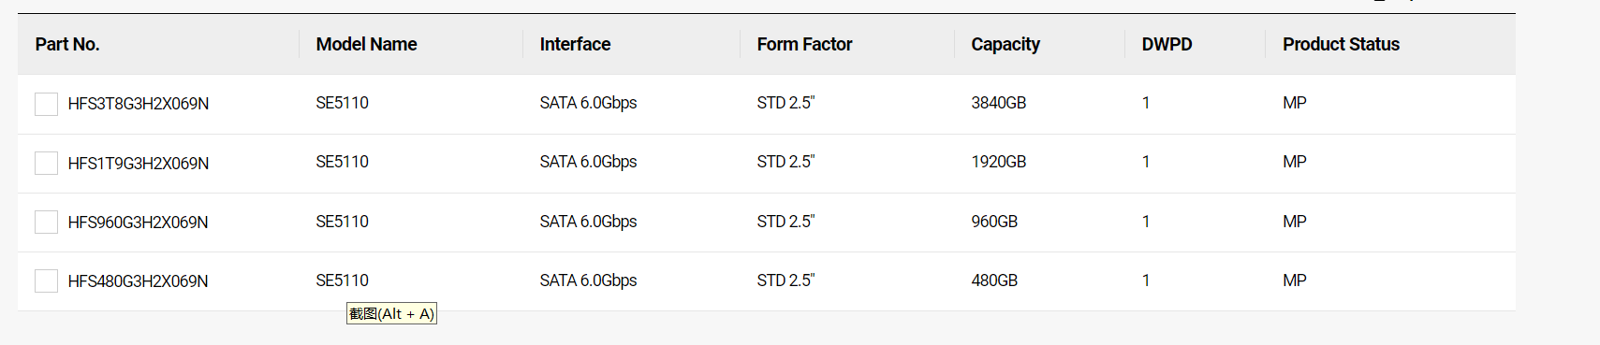The height and width of the screenshot is (345, 1600).
Task: Check the box for HFS960G3H2X069N
Action: click(x=47, y=223)
